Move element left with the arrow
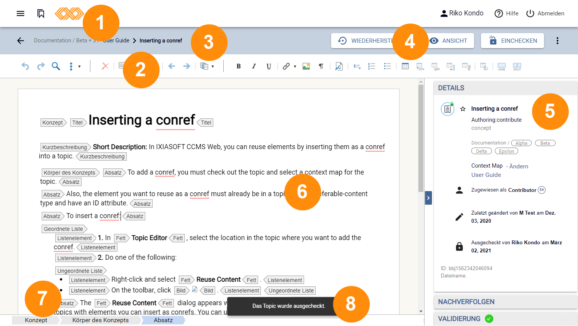This screenshot has width=578, height=326. tap(172, 66)
